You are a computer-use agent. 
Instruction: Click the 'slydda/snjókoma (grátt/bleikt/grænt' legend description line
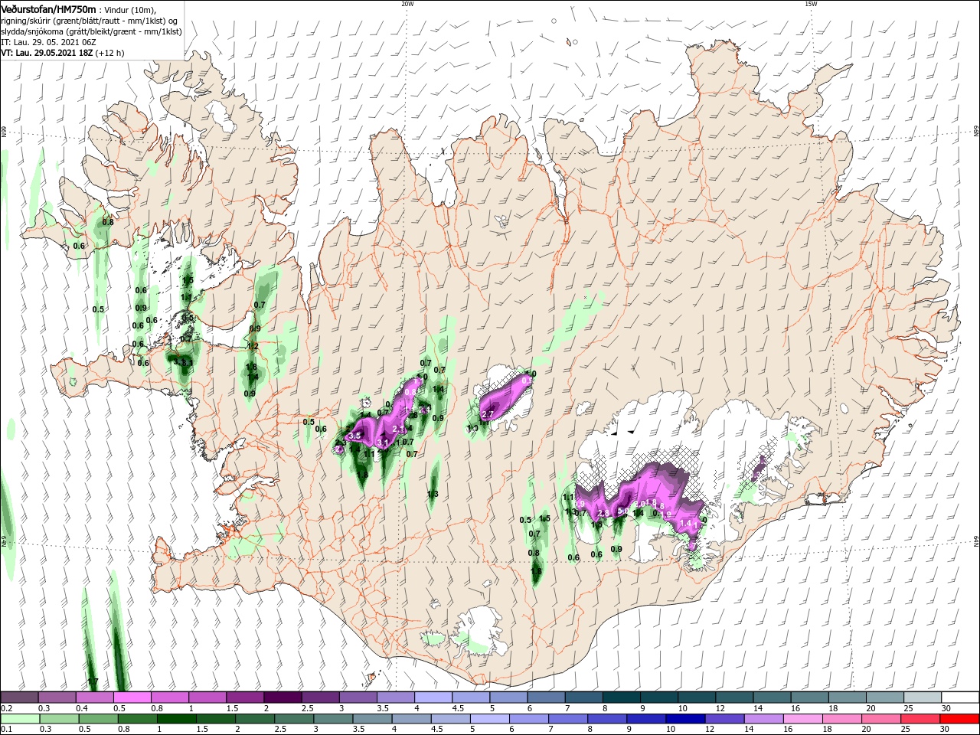click(x=90, y=31)
